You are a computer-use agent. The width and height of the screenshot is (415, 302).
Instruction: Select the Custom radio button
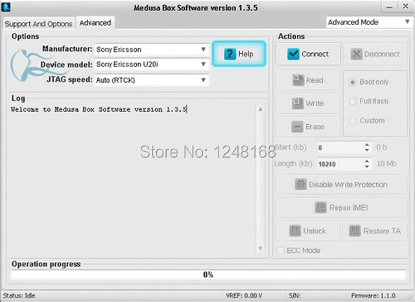coord(352,121)
